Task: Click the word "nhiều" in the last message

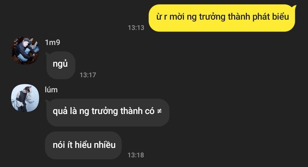Action: click(x=105, y=145)
